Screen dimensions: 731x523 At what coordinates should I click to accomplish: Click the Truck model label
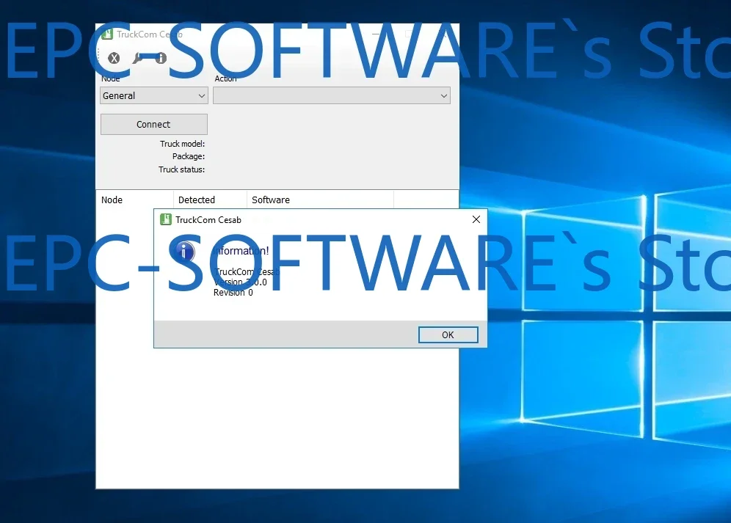point(182,143)
